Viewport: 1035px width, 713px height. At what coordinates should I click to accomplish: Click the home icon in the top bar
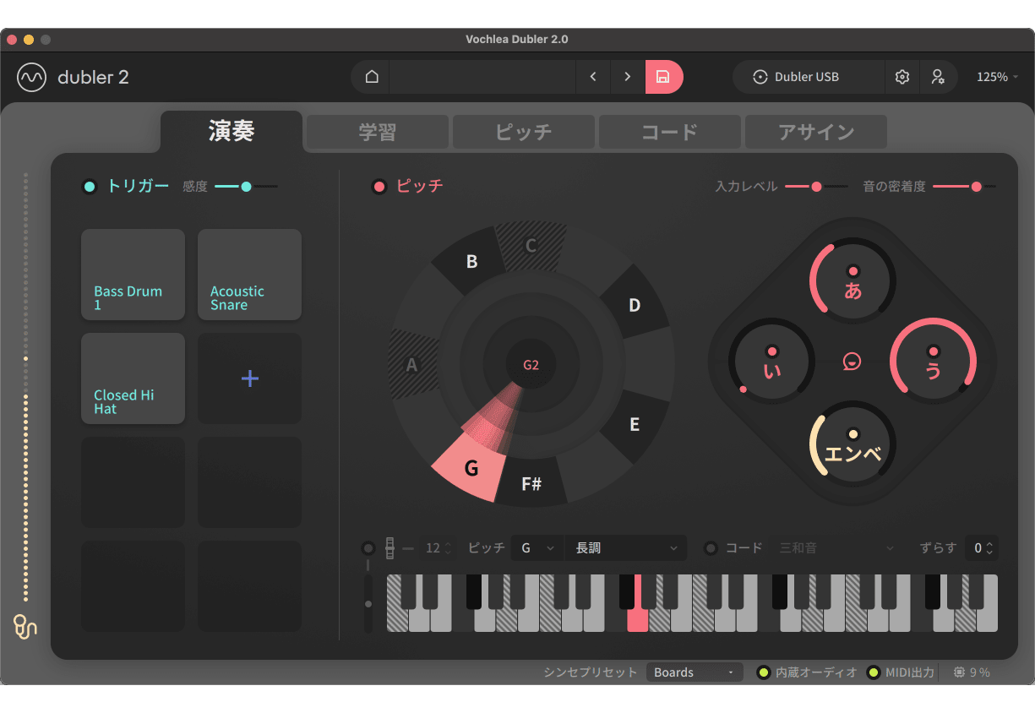372,77
